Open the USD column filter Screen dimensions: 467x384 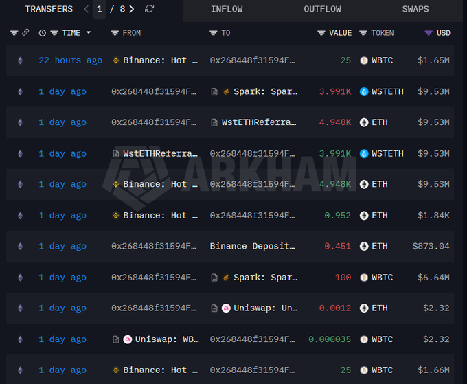pos(429,33)
